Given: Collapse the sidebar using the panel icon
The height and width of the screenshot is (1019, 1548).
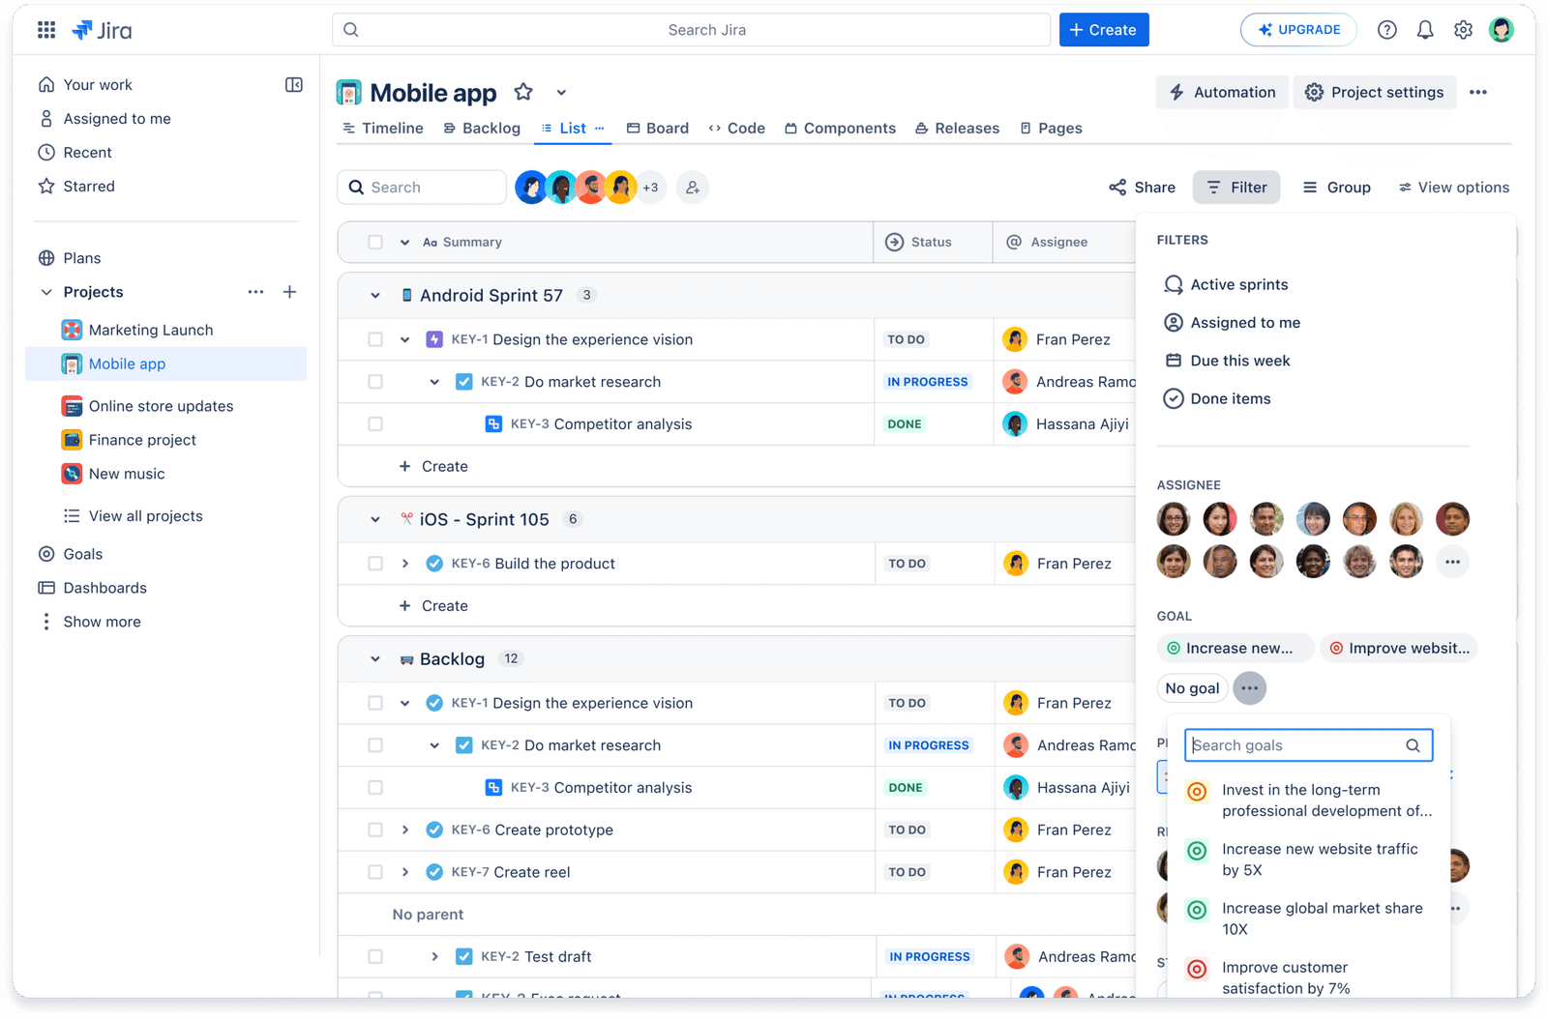Looking at the screenshot, I should 294,85.
